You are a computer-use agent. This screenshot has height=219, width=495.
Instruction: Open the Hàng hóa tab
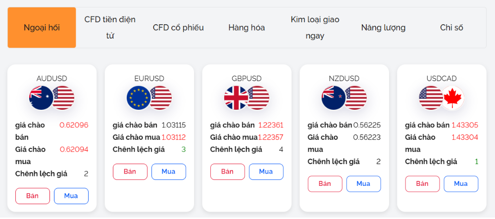click(247, 28)
